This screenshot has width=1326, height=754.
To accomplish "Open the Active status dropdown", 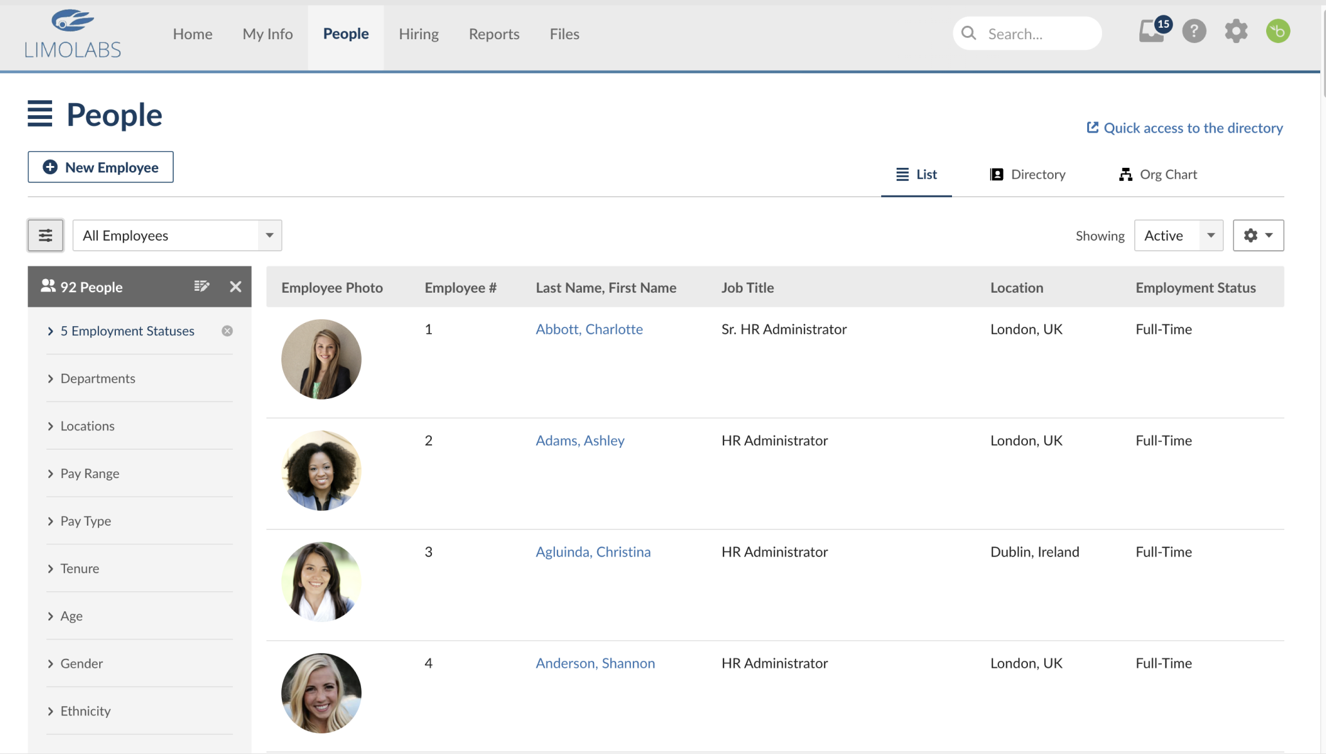I will tap(1178, 235).
